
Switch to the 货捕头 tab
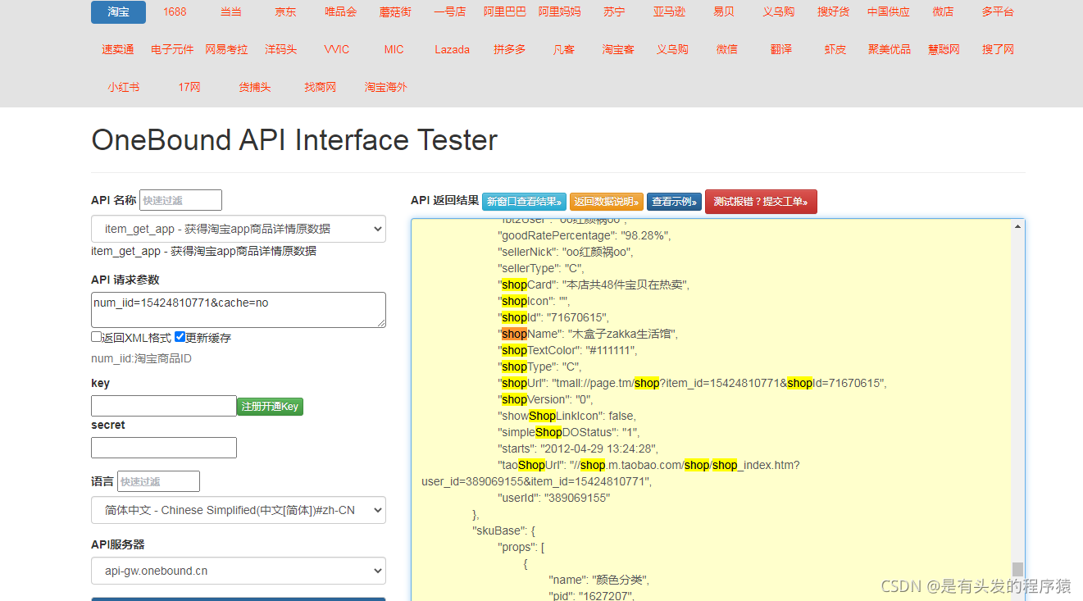255,87
